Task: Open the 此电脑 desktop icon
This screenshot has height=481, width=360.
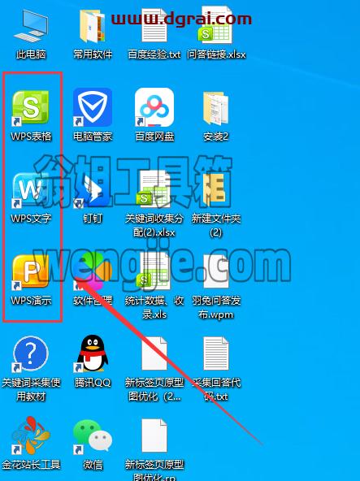Action: point(31,26)
